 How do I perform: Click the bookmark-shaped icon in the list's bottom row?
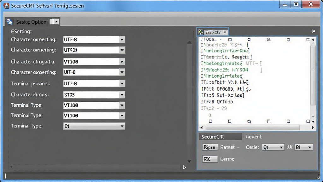point(269,121)
